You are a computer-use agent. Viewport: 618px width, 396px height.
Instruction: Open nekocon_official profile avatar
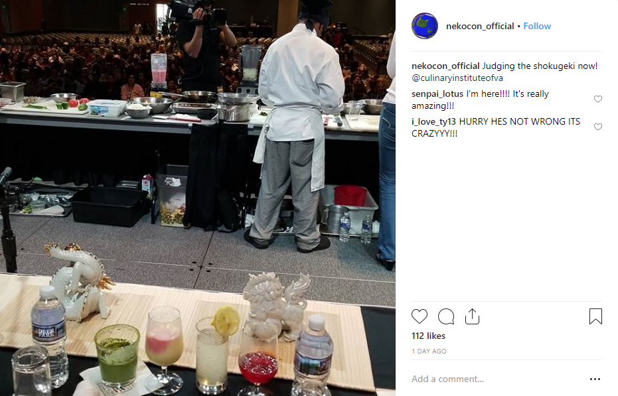coord(424,26)
